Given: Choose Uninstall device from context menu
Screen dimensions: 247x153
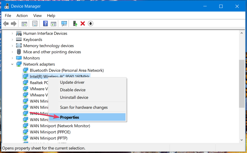Looking at the screenshot, I should (x=87, y=97).
